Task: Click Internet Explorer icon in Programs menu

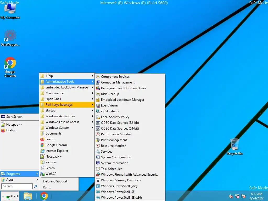Action: (42, 150)
